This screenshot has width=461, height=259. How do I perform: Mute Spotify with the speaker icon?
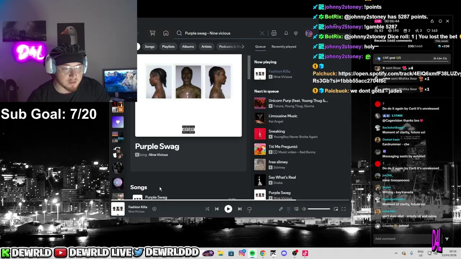pyautogui.click(x=304, y=209)
